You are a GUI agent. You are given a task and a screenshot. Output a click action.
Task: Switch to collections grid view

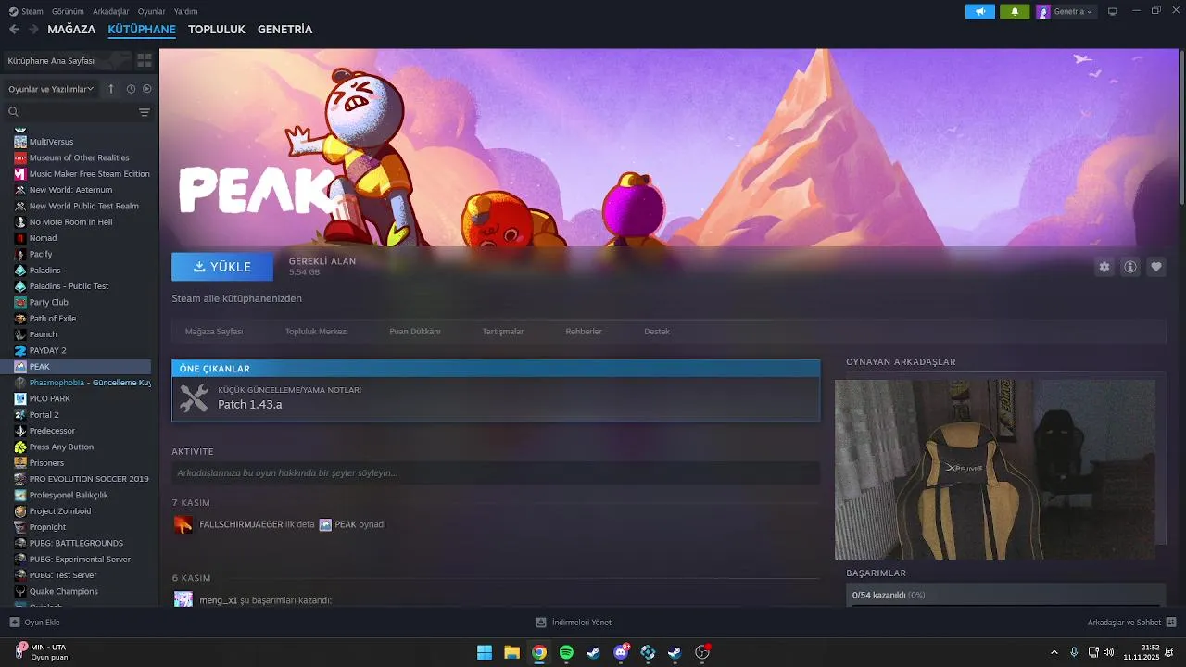click(145, 60)
